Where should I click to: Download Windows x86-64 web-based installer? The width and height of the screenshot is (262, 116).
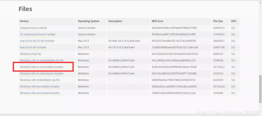coord(42,73)
